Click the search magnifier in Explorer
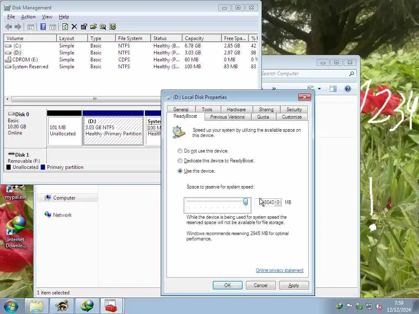 point(351,74)
